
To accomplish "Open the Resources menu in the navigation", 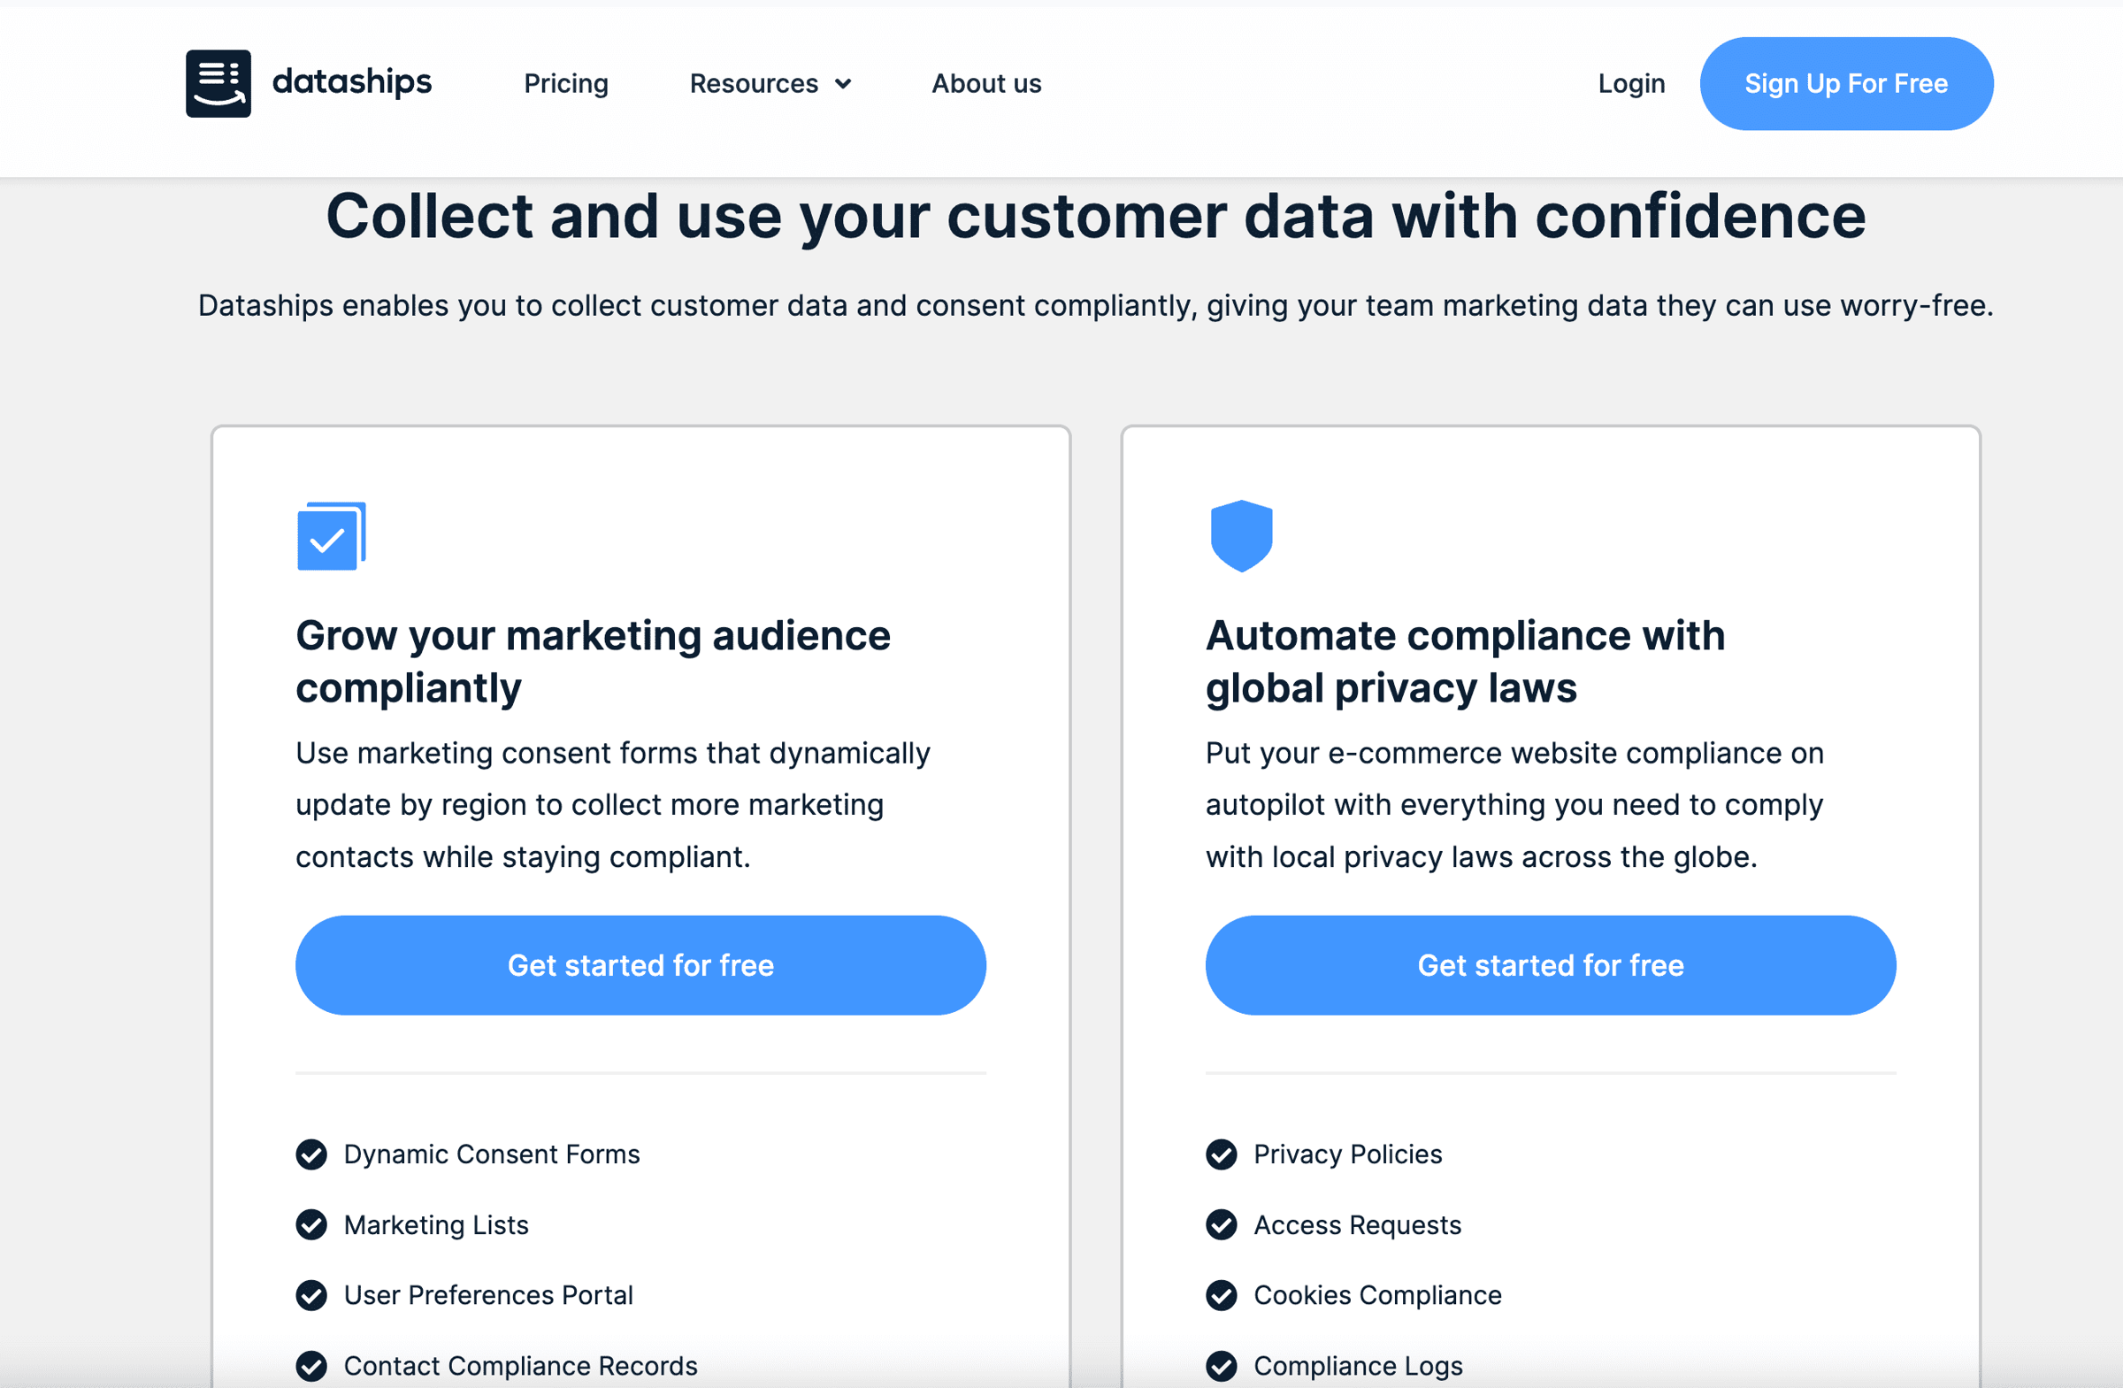I will (x=754, y=83).
